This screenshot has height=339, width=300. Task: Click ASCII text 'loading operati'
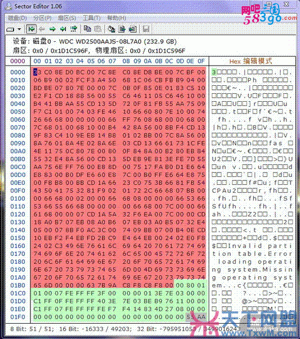tap(255, 262)
